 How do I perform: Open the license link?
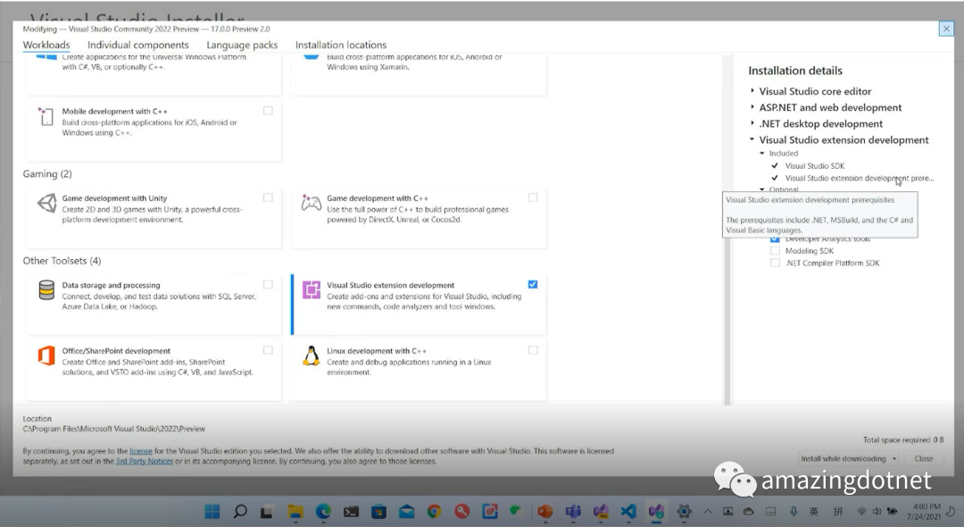(x=141, y=451)
